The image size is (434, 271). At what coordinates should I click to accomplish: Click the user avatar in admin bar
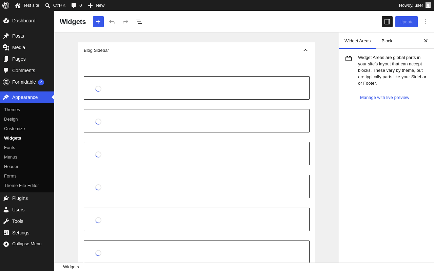click(x=428, y=5)
